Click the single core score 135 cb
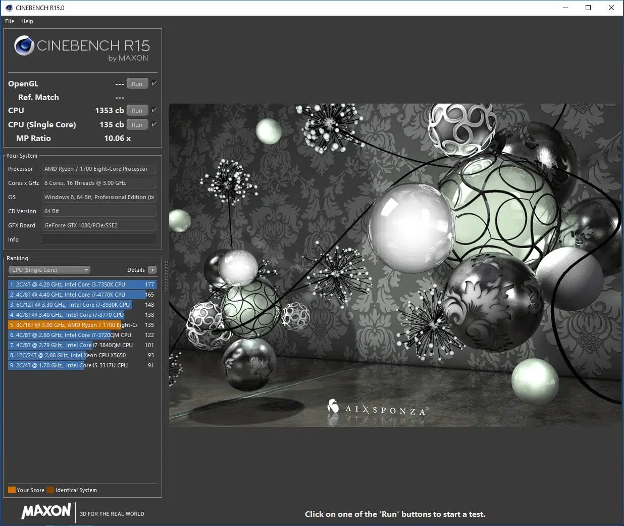The height and width of the screenshot is (526, 624). pos(112,124)
